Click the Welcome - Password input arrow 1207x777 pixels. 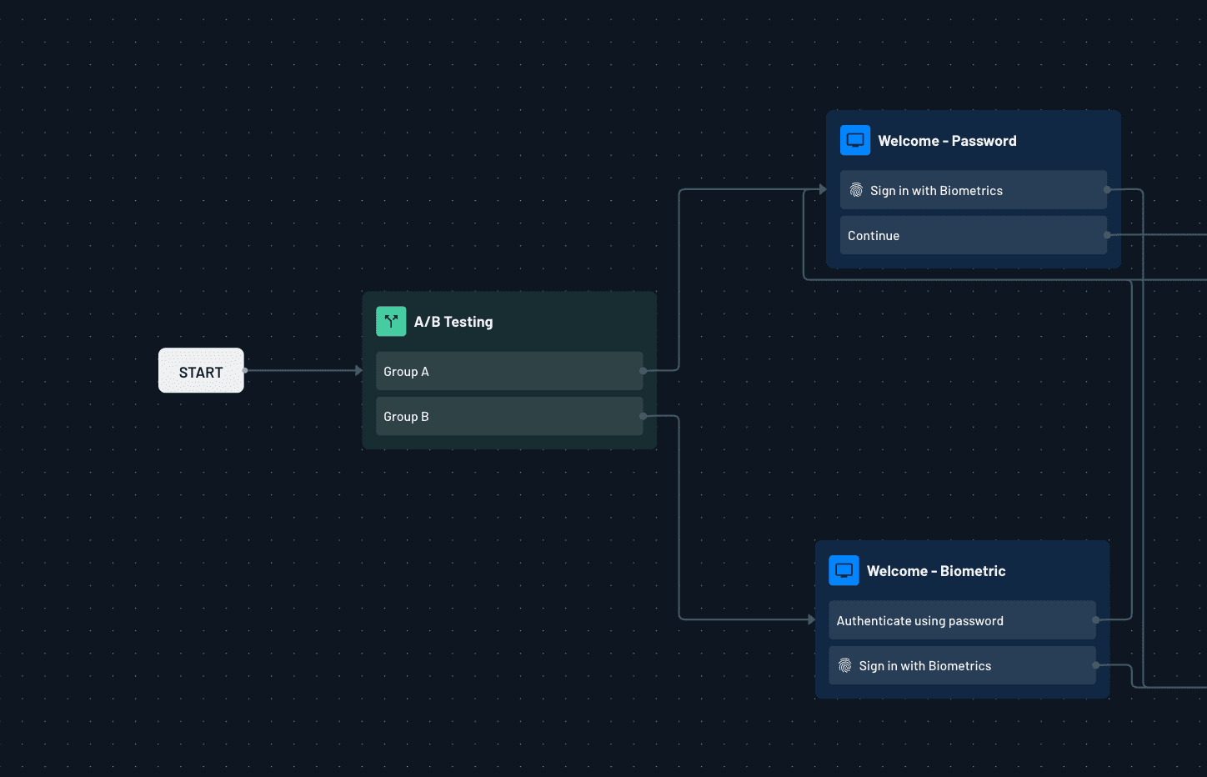pyautogui.click(x=823, y=190)
